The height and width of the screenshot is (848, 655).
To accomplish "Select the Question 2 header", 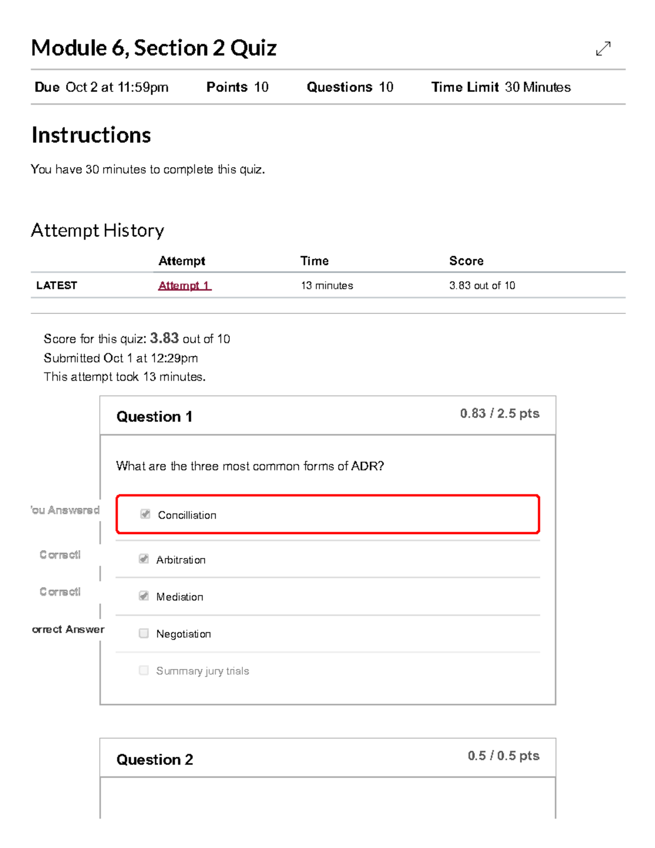I will point(154,760).
